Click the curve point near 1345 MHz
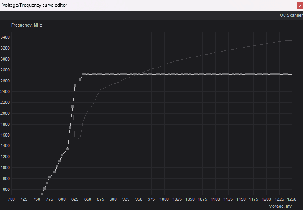The width and height of the screenshot is (303, 210). [67, 149]
